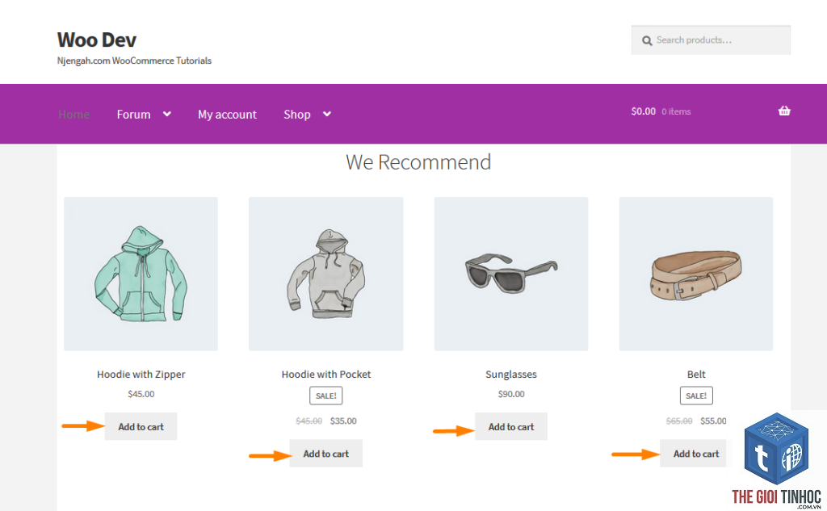This screenshot has width=827, height=511.
Task: View cart total $0.00 0 items
Action: pyautogui.click(x=661, y=111)
